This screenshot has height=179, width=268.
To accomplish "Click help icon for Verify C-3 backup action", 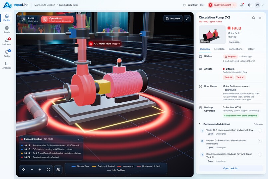I will click(260, 130).
